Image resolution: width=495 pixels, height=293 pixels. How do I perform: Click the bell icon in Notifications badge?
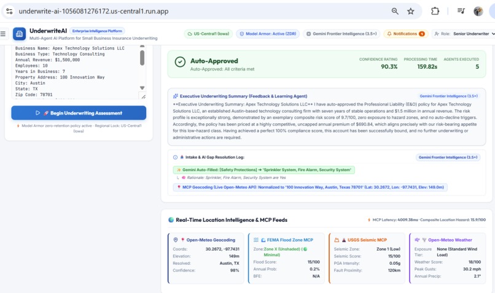389,34
